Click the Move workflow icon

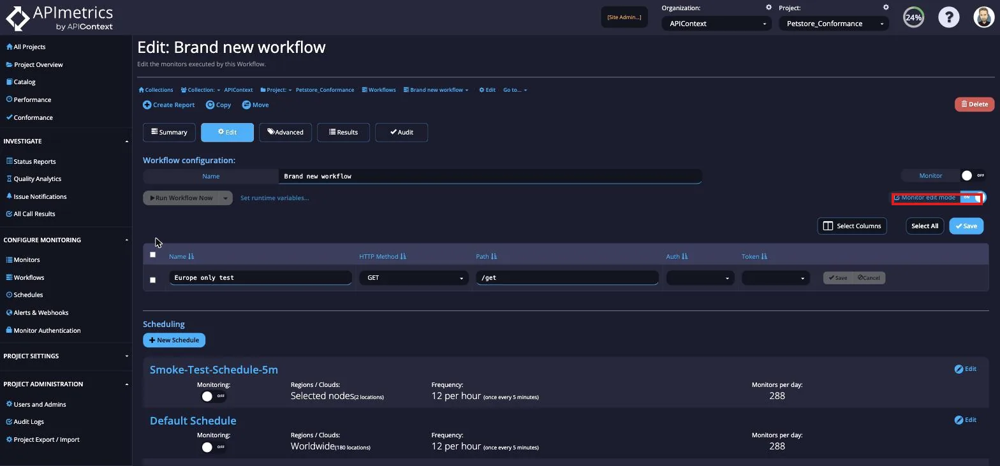(x=246, y=105)
